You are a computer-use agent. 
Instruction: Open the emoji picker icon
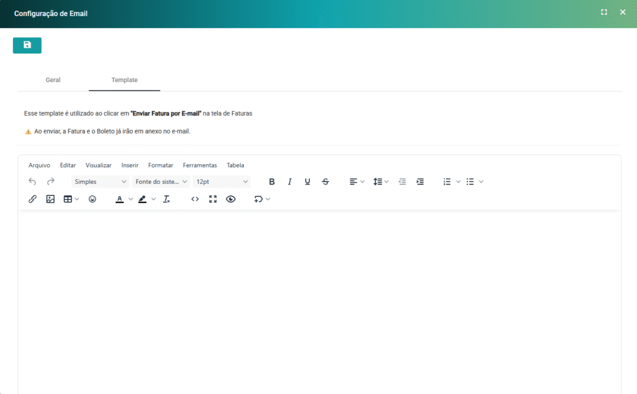pyautogui.click(x=92, y=199)
